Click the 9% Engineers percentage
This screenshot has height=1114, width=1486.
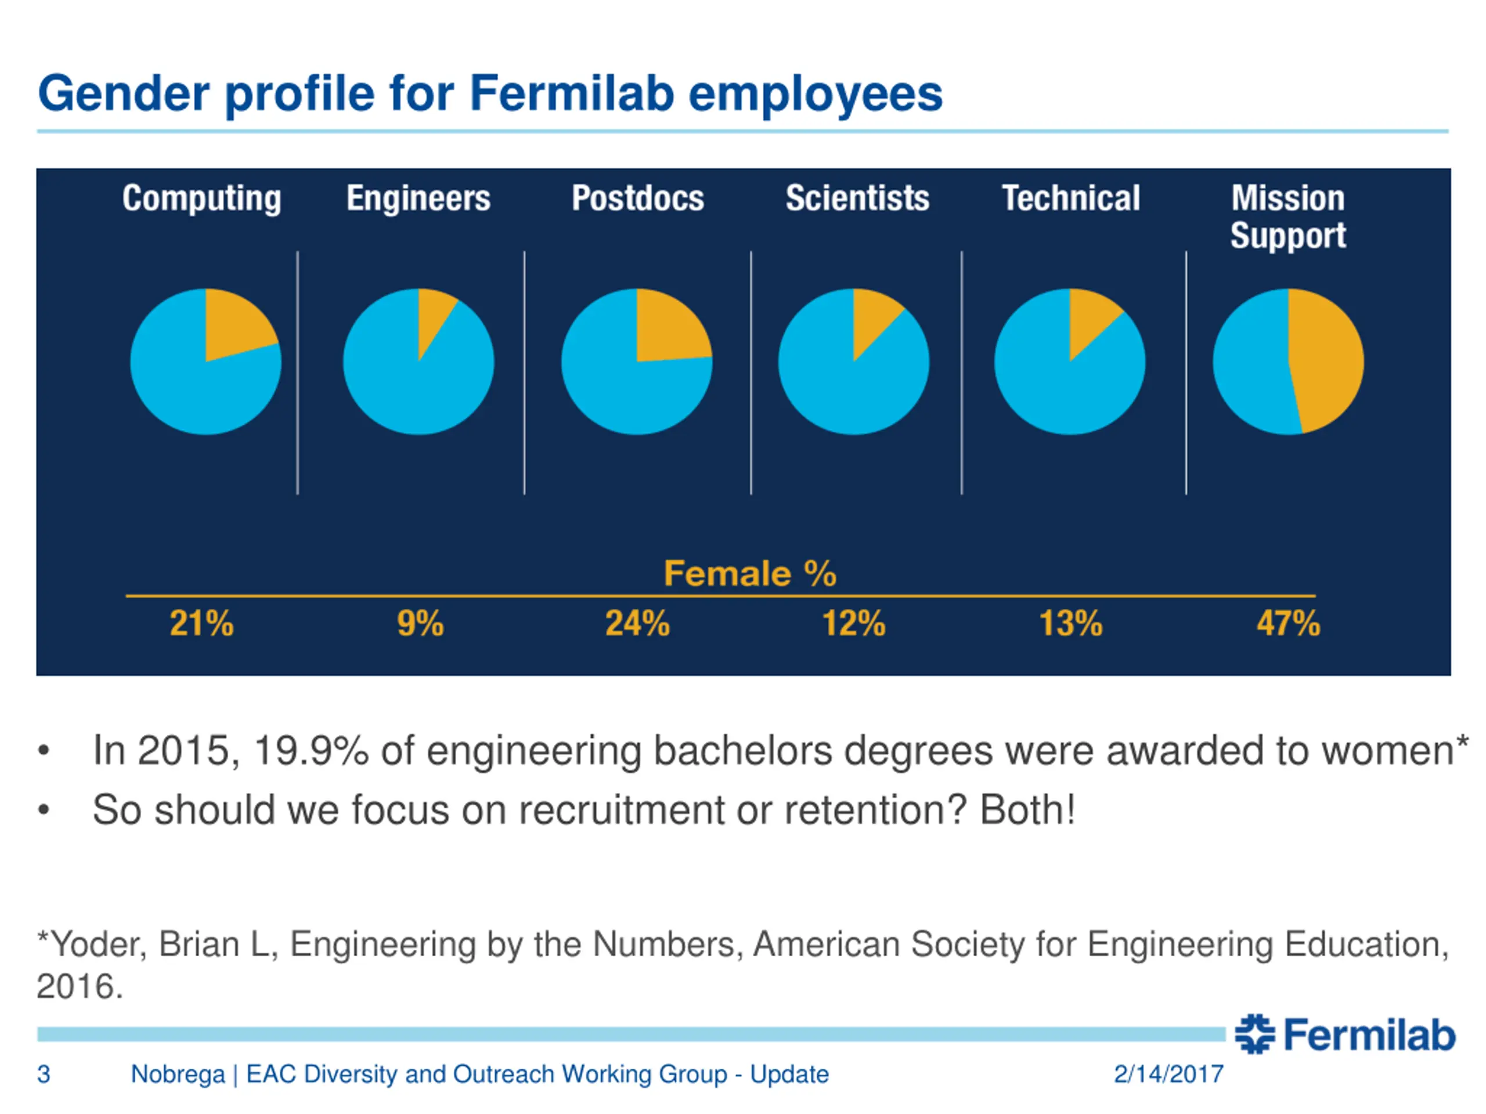[420, 623]
